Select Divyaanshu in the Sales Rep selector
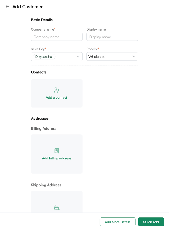 point(44,56)
